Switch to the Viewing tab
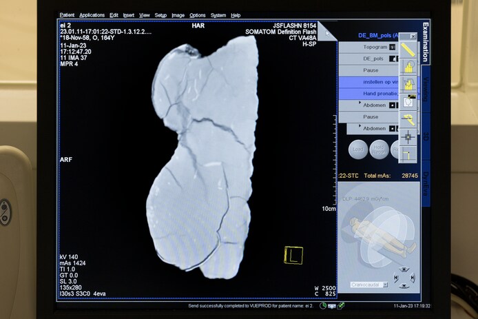 (426, 89)
